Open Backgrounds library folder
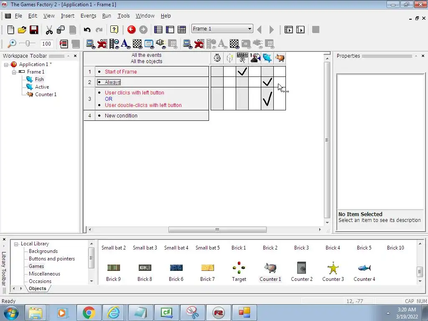This screenshot has width=428, height=321. click(43, 251)
